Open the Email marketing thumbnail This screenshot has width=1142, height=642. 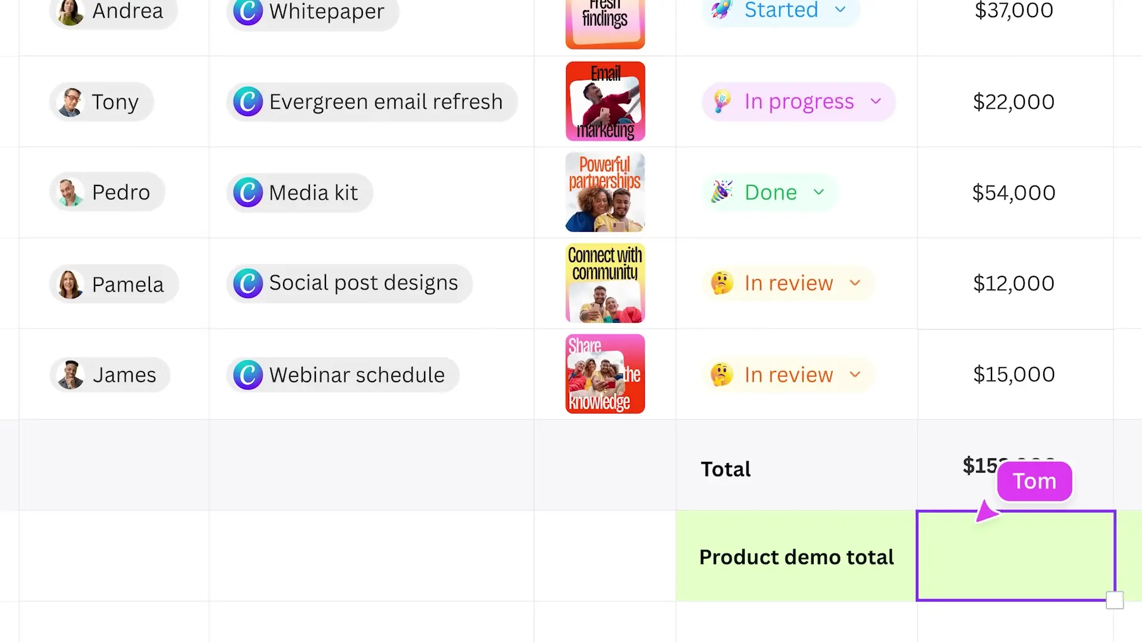click(605, 102)
